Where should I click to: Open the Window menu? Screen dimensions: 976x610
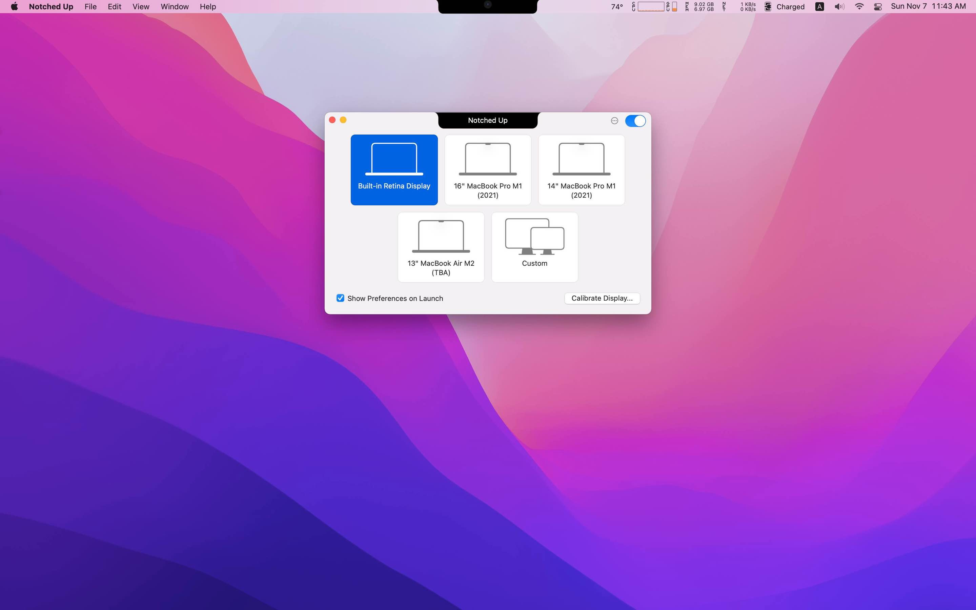(175, 6)
